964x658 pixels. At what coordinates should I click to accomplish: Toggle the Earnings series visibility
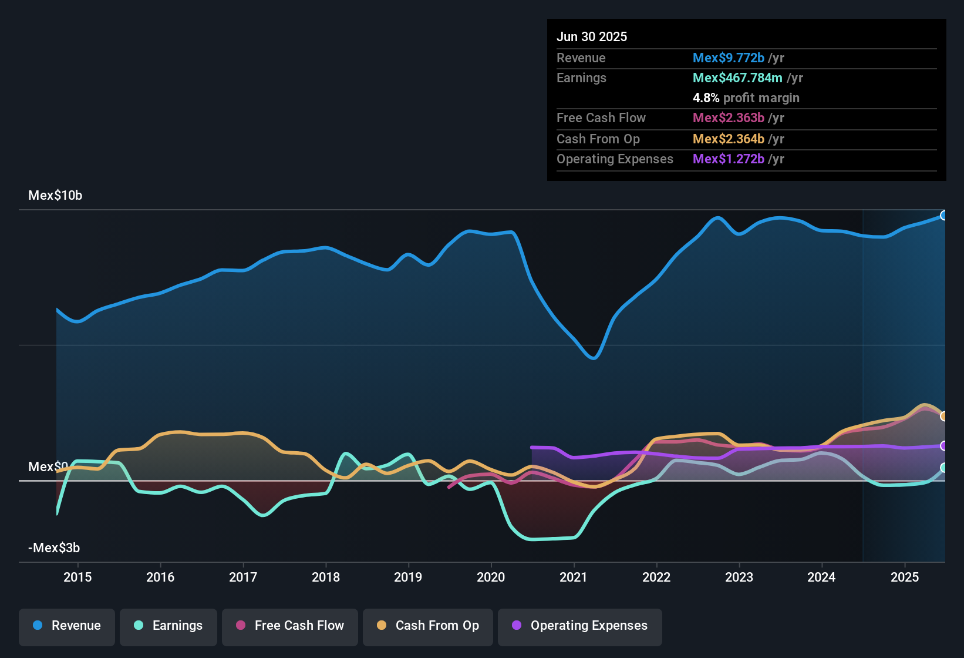pos(168,626)
